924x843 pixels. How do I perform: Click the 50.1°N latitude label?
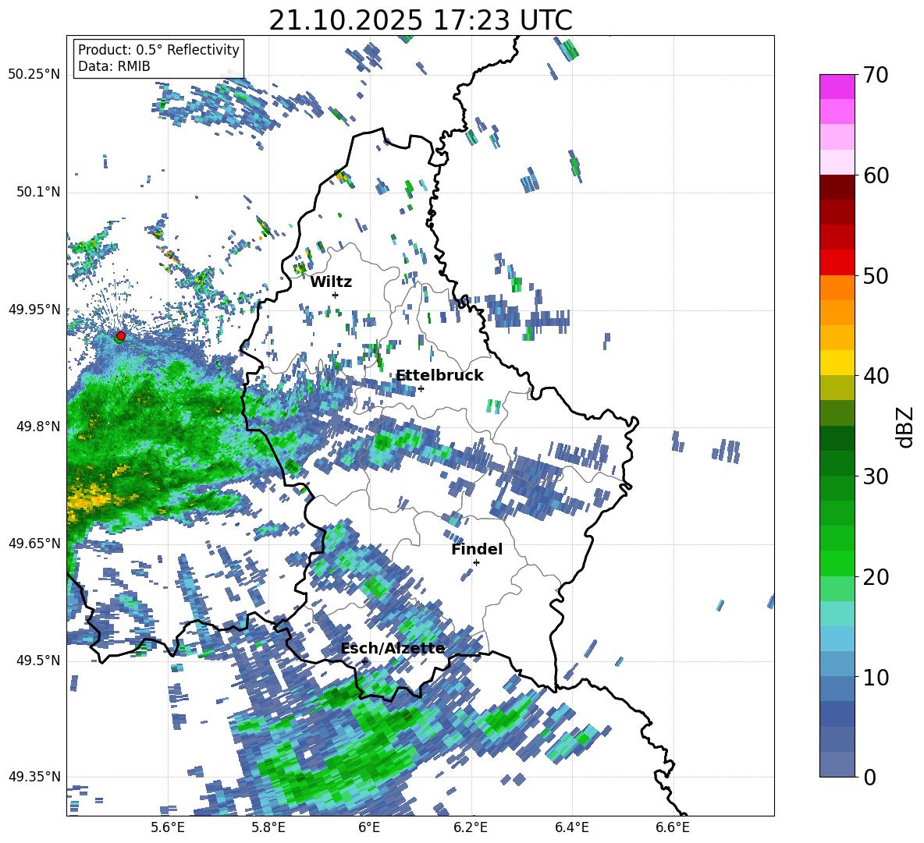38,193
